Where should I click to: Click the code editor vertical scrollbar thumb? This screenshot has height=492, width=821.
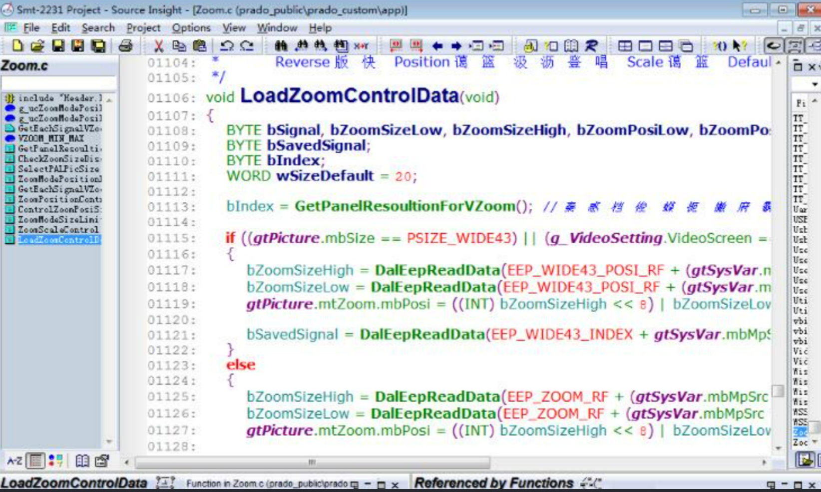click(778, 390)
